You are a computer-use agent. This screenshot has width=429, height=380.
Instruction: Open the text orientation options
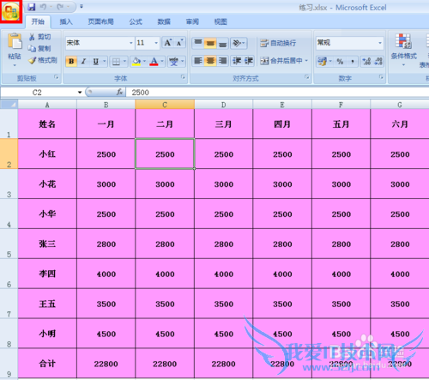239,43
